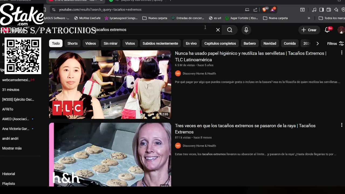
Task: Open the Nueva carpeta folder after Jugar Fortnite
Action: point(275,18)
